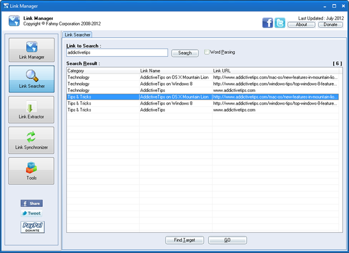
Task: Click www.addictivetips.com URL in Tips & Tricks row
Action: click(x=234, y=110)
